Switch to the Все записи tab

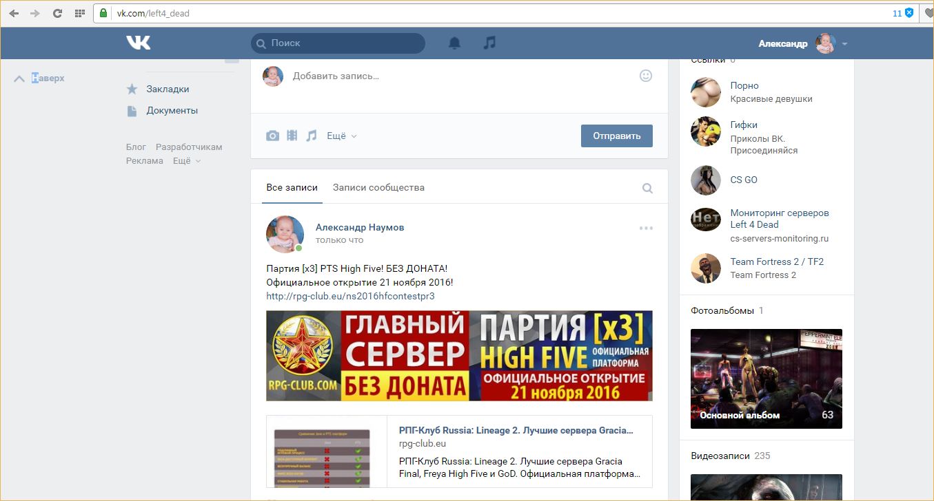(292, 187)
